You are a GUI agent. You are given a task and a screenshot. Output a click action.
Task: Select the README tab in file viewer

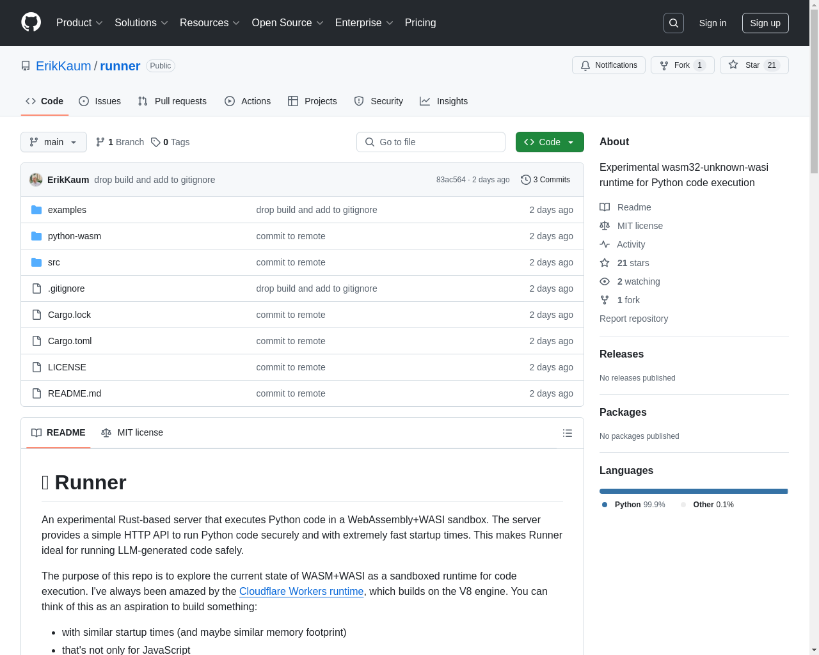pos(58,433)
